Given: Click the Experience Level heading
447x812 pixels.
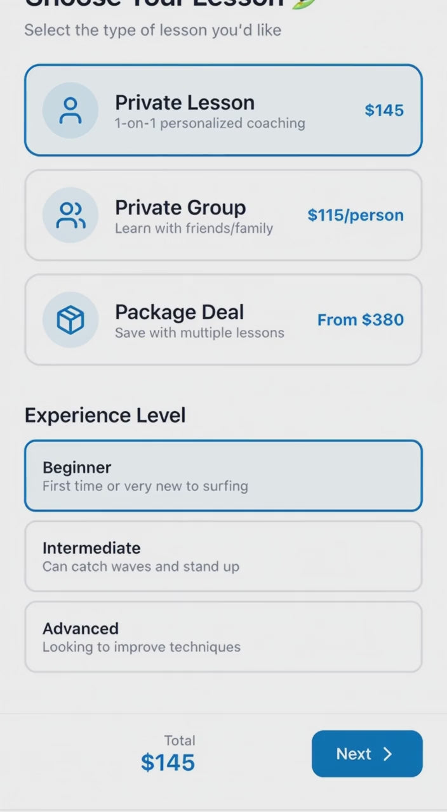Looking at the screenshot, I should [x=105, y=415].
